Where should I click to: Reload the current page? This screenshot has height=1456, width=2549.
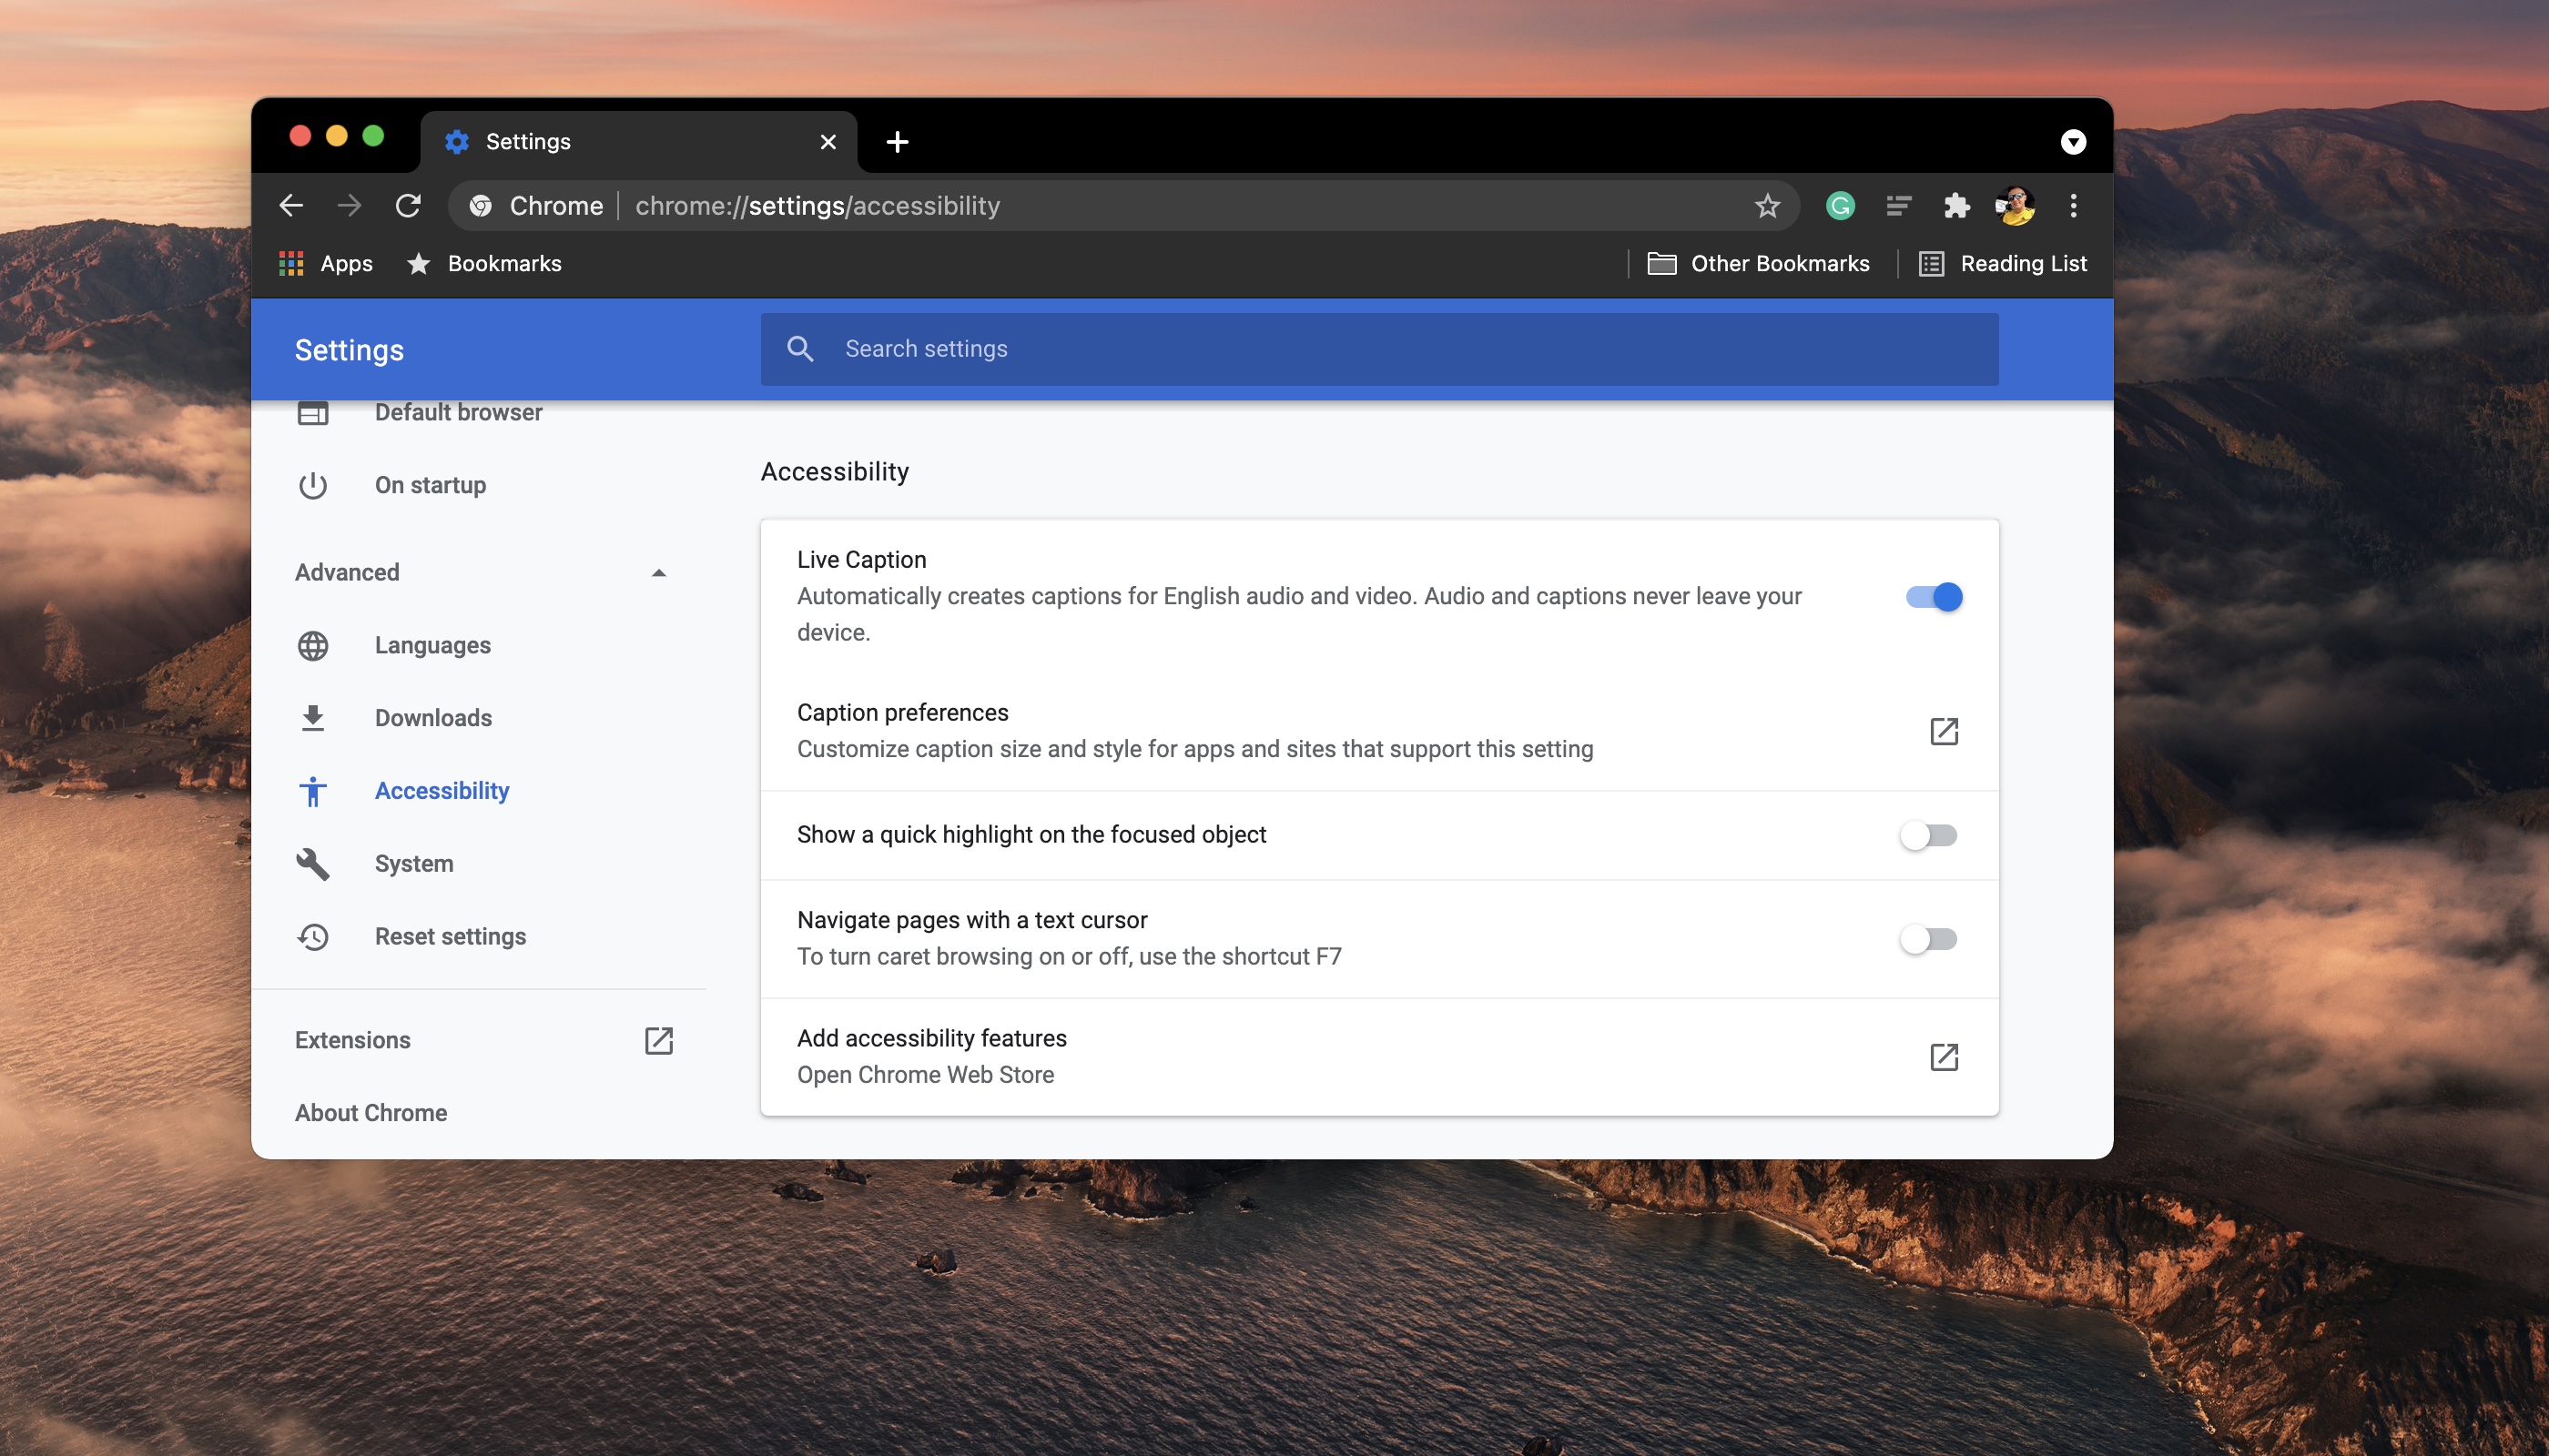408,206
